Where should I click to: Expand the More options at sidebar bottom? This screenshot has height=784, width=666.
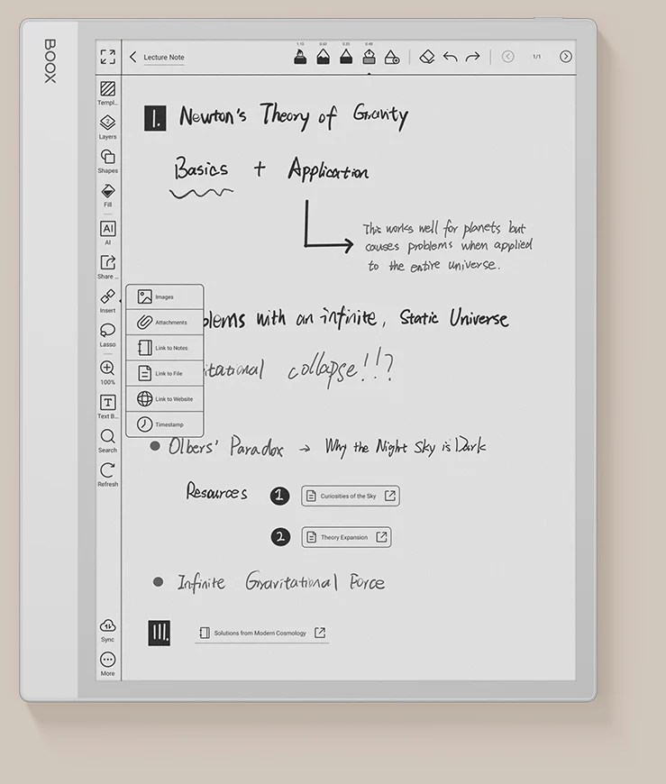click(107, 661)
